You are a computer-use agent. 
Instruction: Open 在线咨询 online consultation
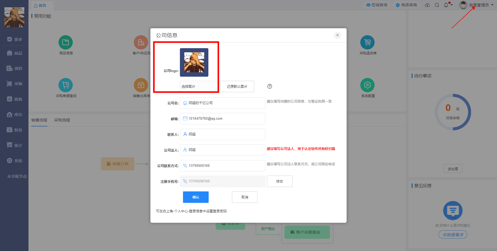coord(377,5)
